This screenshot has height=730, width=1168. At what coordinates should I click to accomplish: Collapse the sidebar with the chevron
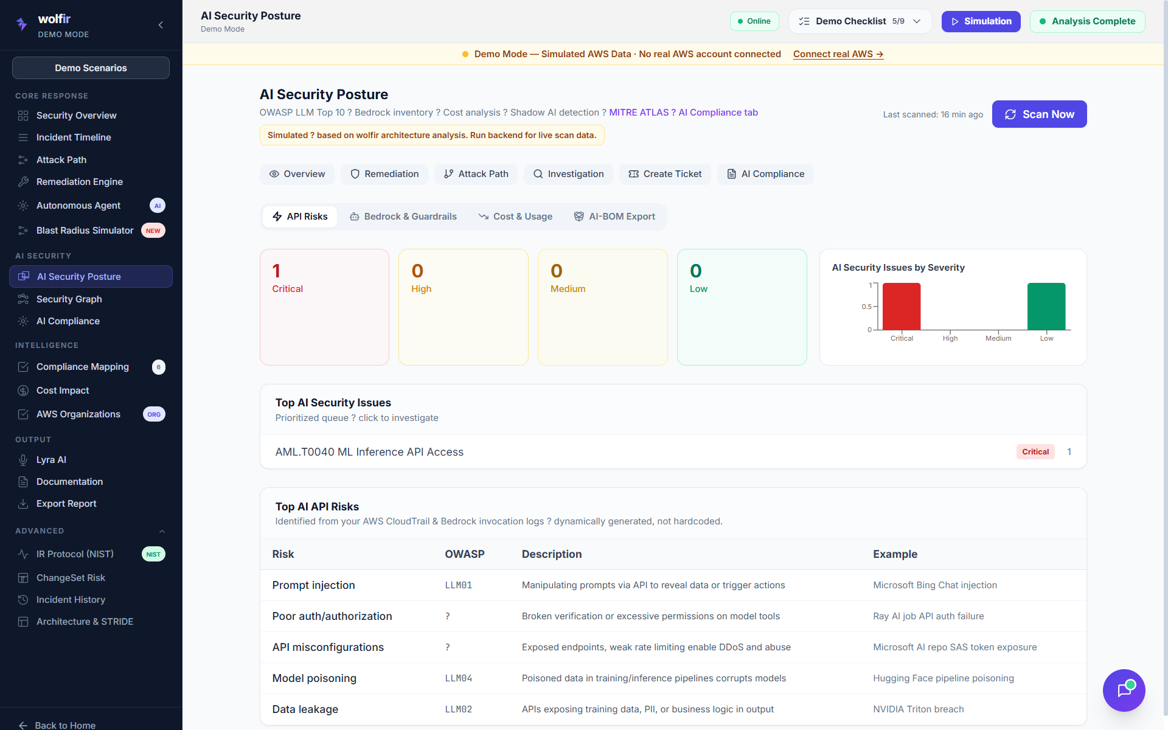click(161, 25)
